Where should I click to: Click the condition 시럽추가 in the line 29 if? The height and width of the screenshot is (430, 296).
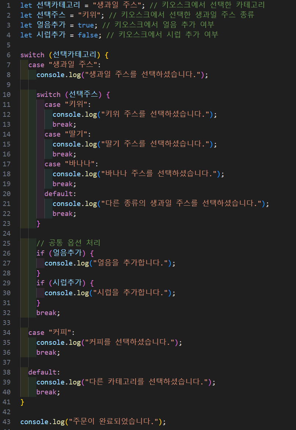click(x=67, y=282)
